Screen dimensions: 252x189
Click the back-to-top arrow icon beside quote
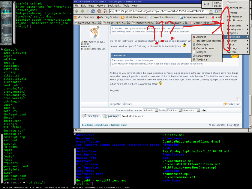point(238,104)
